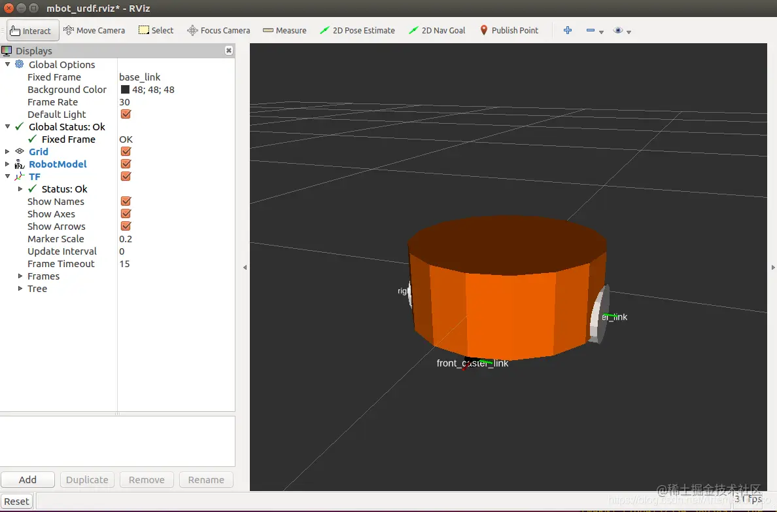Click the orange robot body in the 3D view
777x512 pixels.
tap(507, 287)
